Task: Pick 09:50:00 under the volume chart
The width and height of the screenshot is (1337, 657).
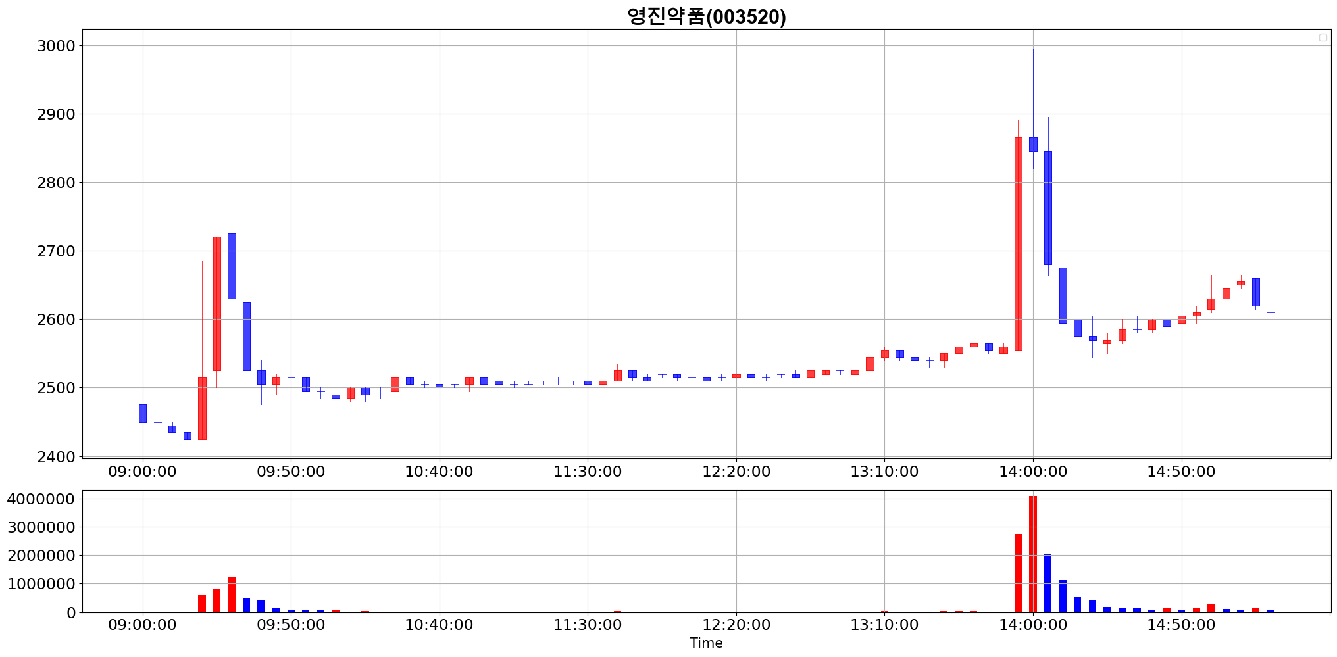Action: click(x=291, y=625)
